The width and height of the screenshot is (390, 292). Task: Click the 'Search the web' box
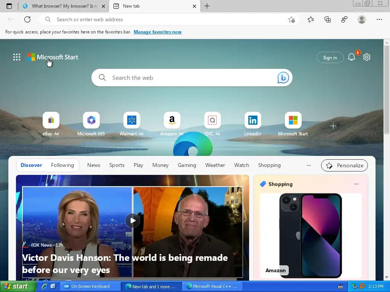[x=192, y=78]
